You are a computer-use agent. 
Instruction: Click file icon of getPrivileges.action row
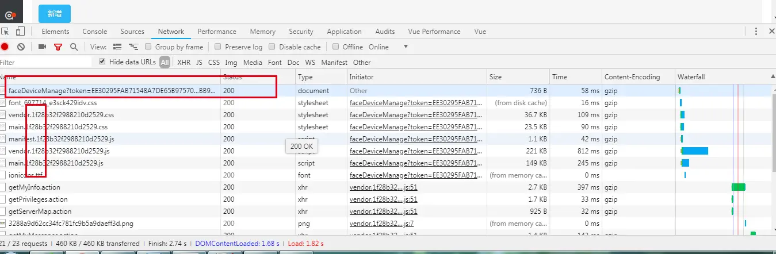click(3, 199)
